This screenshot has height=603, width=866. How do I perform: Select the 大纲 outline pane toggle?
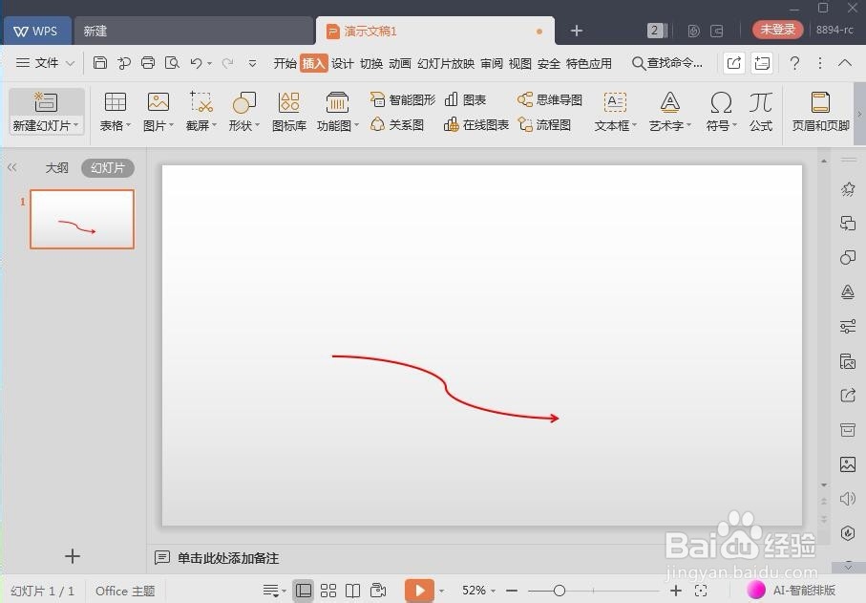coord(57,168)
